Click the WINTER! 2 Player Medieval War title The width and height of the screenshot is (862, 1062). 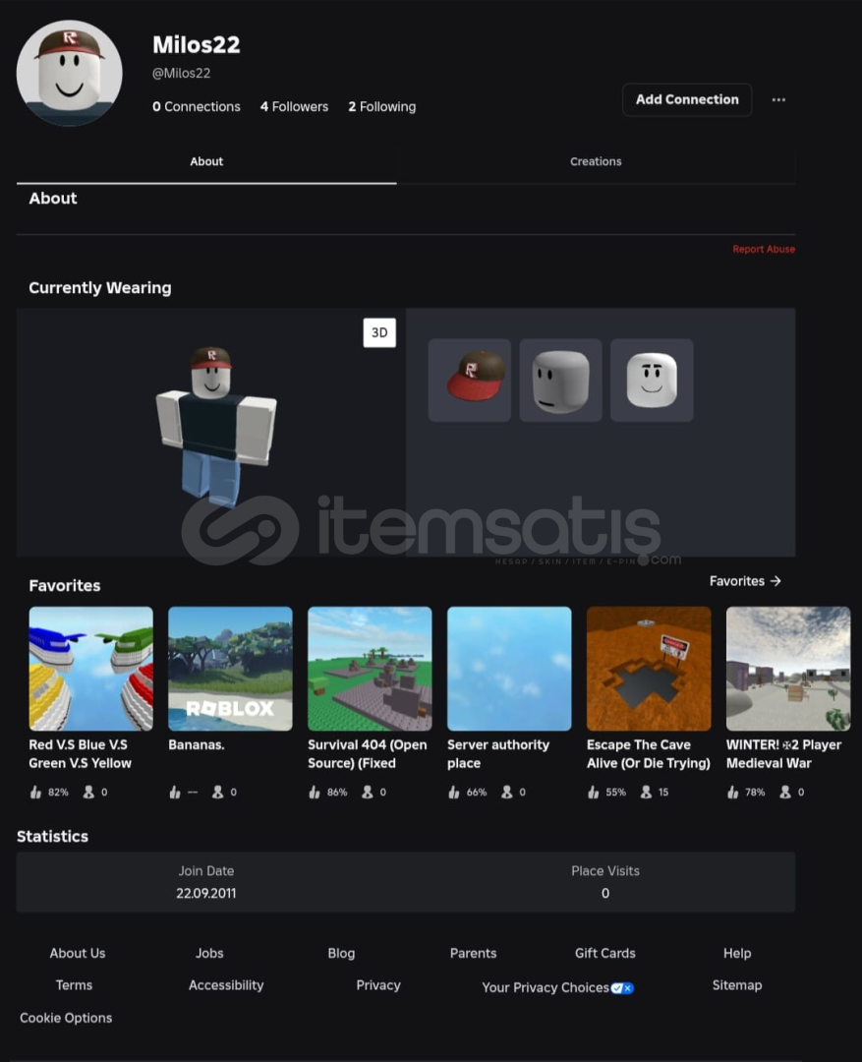[x=783, y=754]
